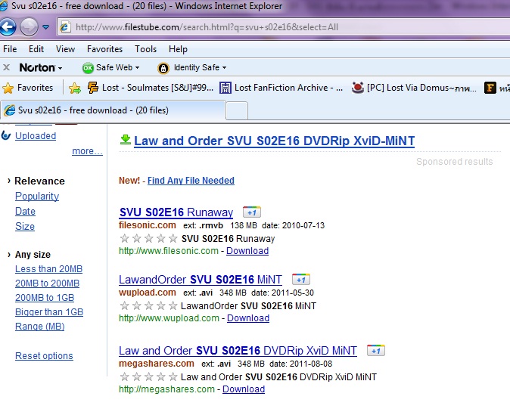Open the Range (MB) filter
The width and height of the screenshot is (510, 412).
tap(39, 327)
